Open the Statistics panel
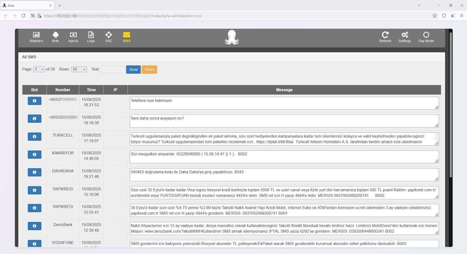Image resolution: width=467 pixels, height=254 pixels. point(36,37)
